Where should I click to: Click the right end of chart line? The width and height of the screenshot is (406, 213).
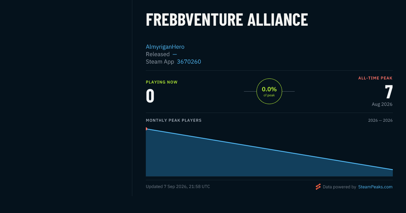(x=392, y=169)
